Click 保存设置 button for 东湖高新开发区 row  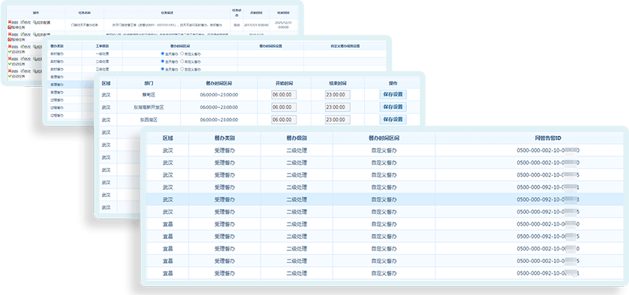[392, 108]
